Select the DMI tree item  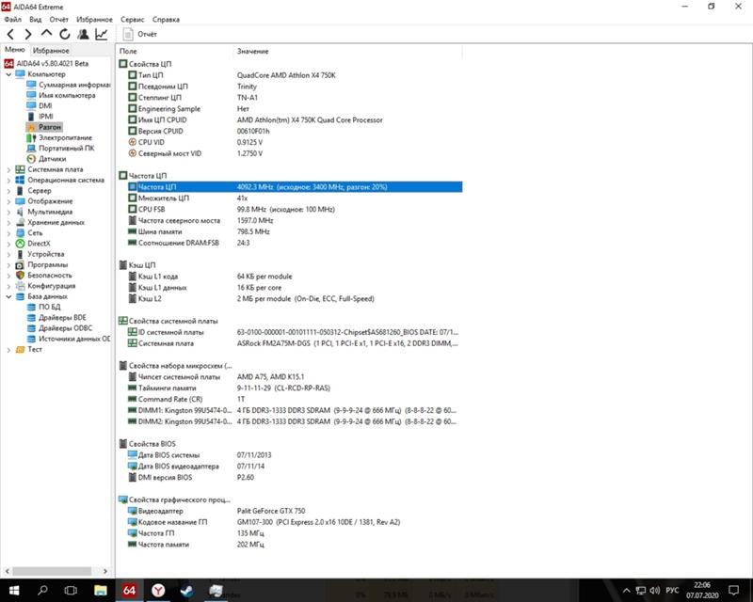40,105
